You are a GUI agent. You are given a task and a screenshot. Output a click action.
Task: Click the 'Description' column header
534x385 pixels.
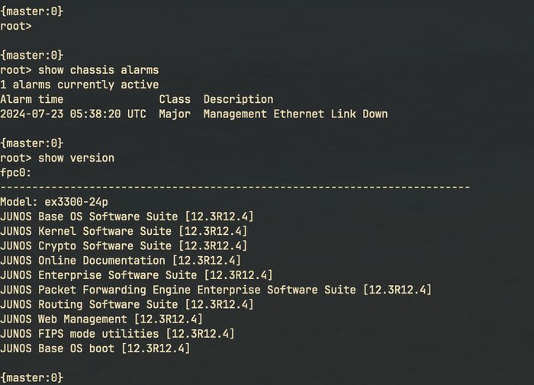click(238, 99)
